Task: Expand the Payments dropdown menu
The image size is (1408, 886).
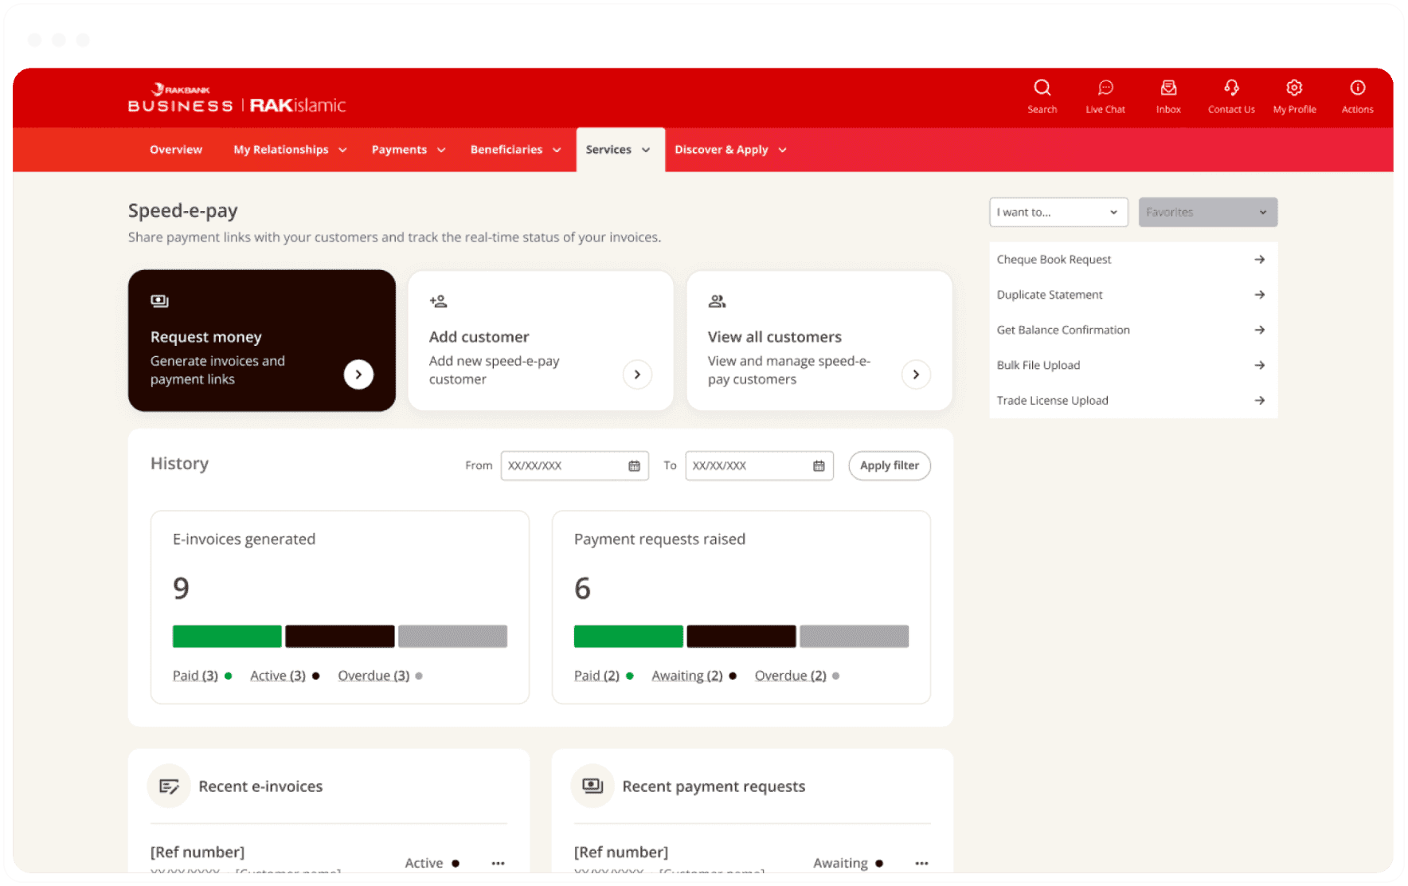Action: coord(409,150)
